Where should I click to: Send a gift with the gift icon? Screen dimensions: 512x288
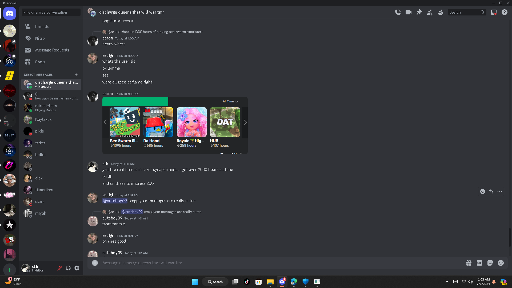click(x=469, y=263)
